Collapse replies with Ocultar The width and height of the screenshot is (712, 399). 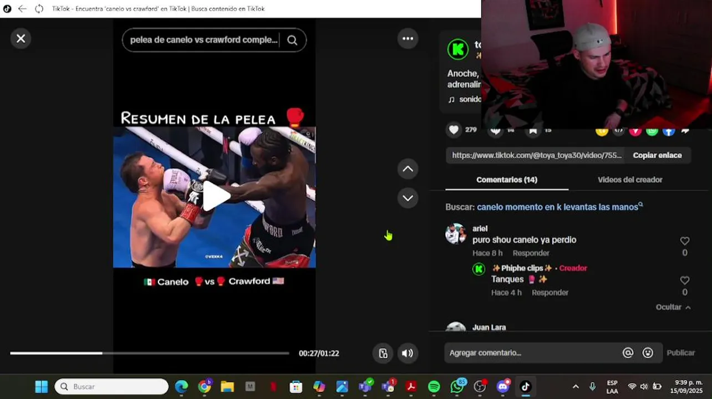click(x=673, y=307)
